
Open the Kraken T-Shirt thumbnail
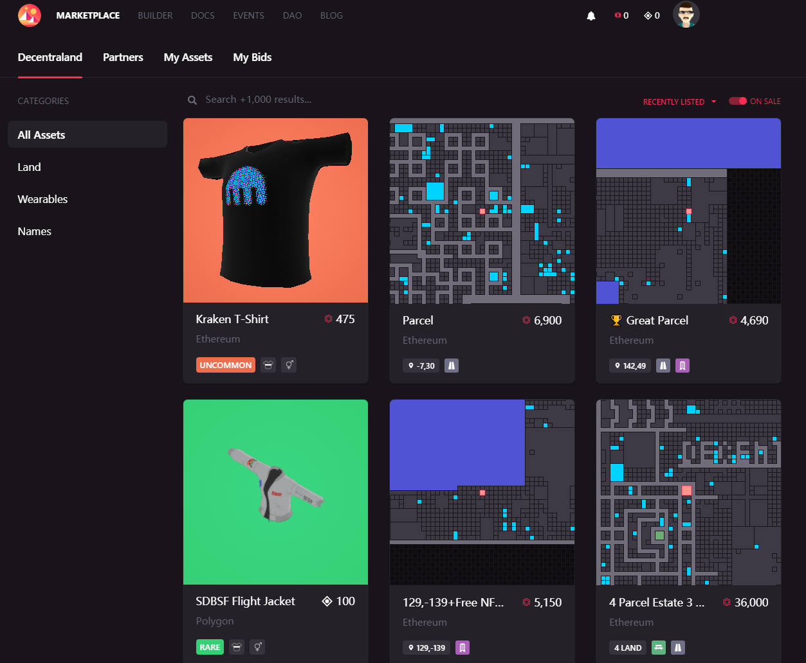point(276,210)
